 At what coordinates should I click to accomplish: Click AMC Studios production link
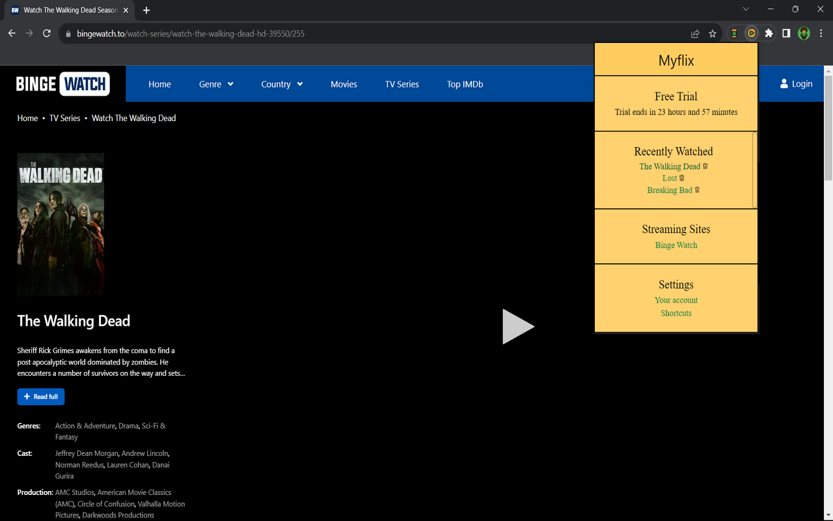(x=75, y=492)
